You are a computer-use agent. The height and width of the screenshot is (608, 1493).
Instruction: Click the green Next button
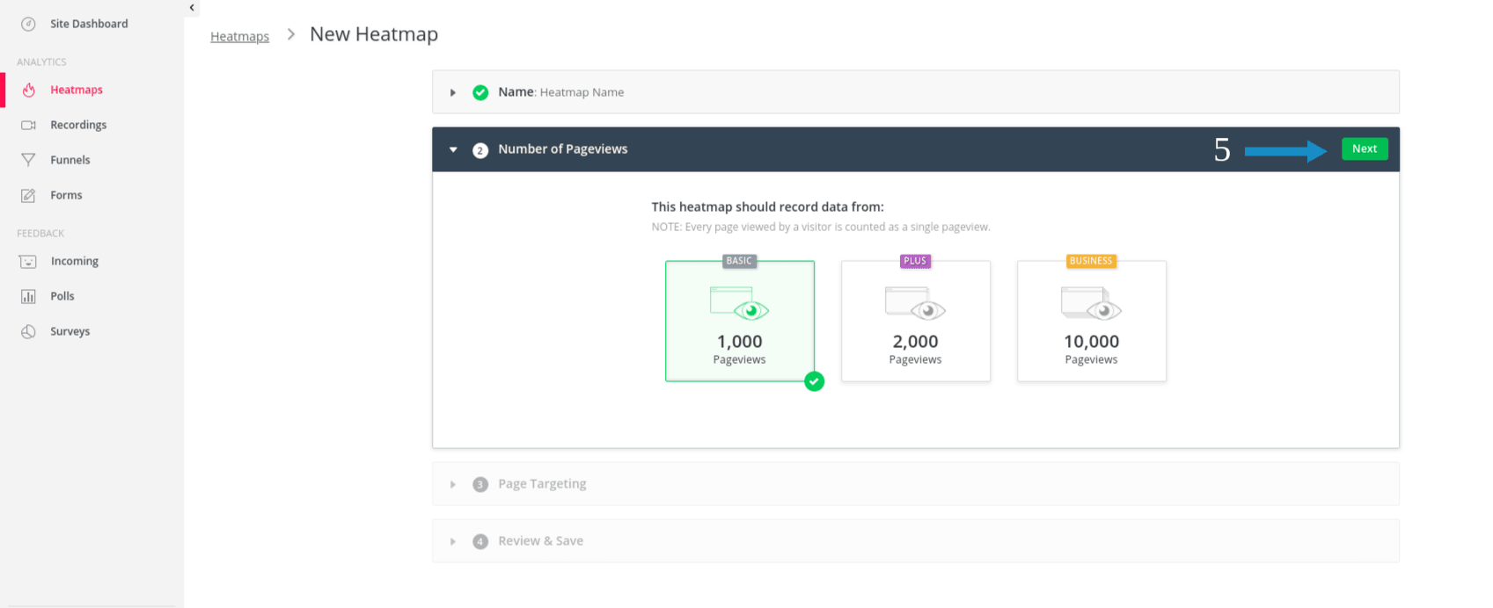tap(1365, 149)
